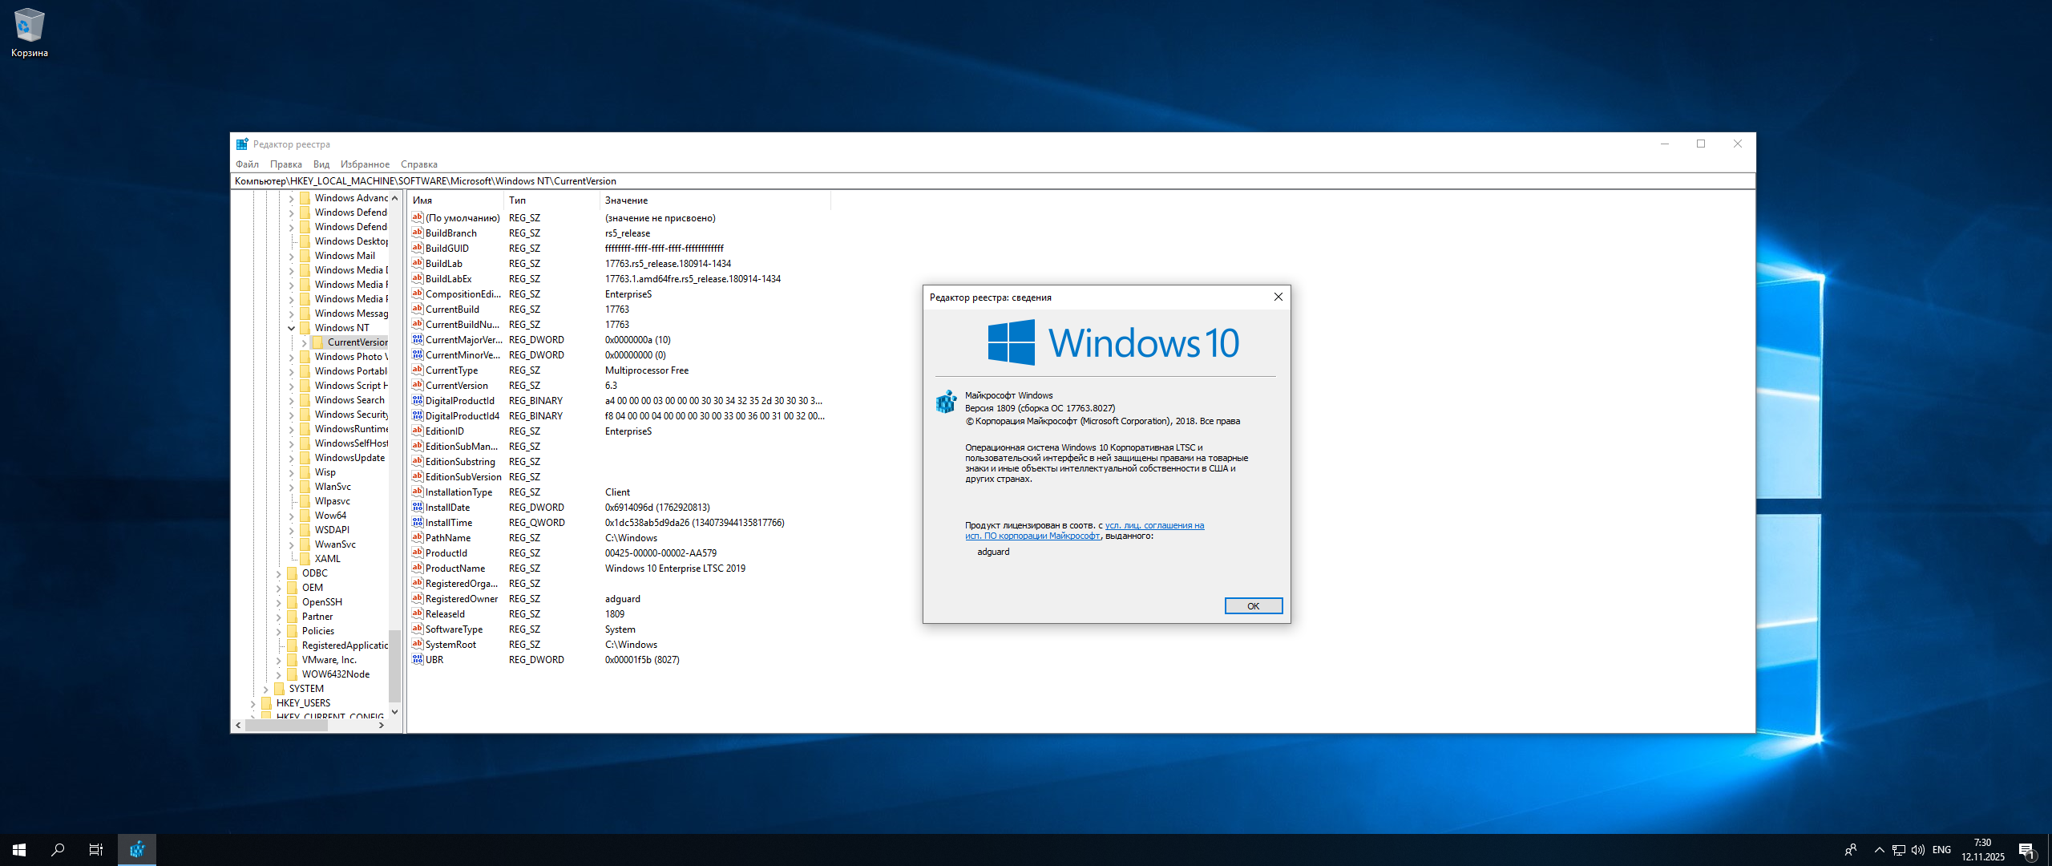The height and width of the screenshot is (866, 2052).
Task: Expand the HKEY_USERS hive
Action: point(252,703)
